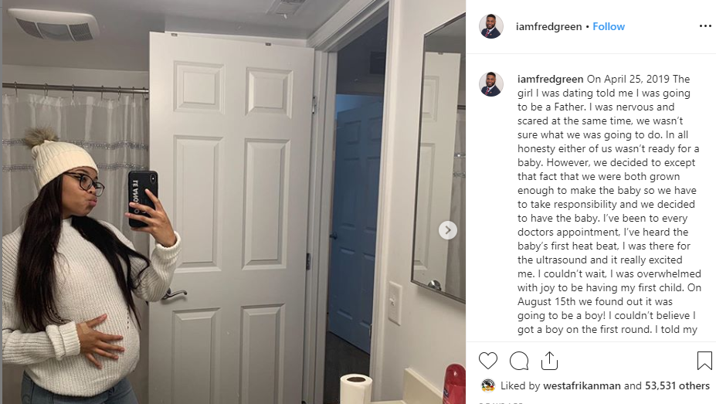The width and height of the screenshot is (716, 404).
Task: Save the post with the bookmark icon
Action: tap(704, 361)
